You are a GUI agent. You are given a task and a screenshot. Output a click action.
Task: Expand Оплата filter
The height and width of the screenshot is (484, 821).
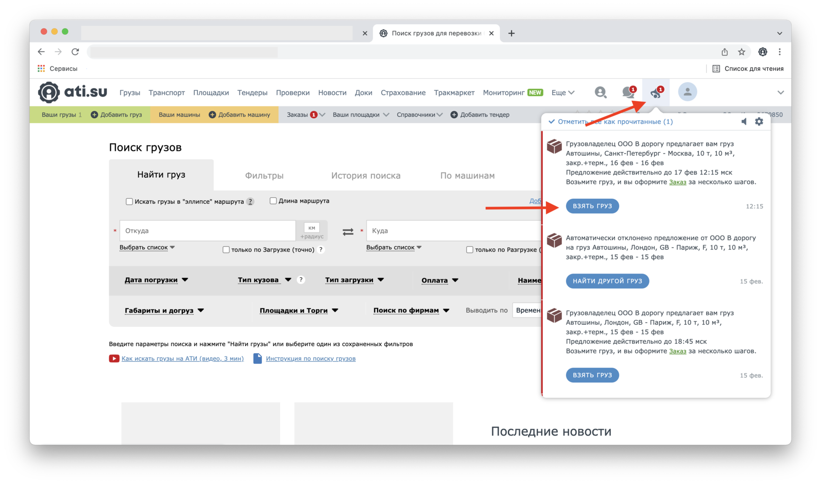(x=440, y=280)
